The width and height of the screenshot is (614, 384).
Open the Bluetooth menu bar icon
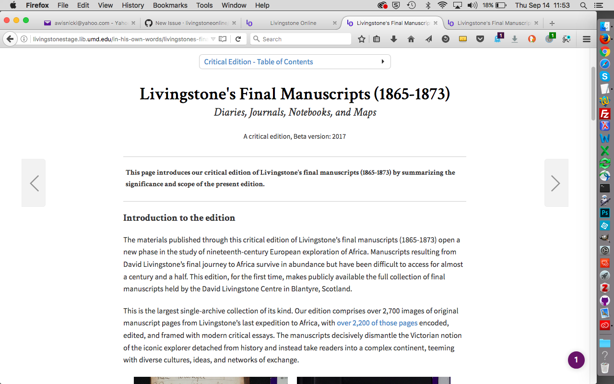click(x=428, y=5)
